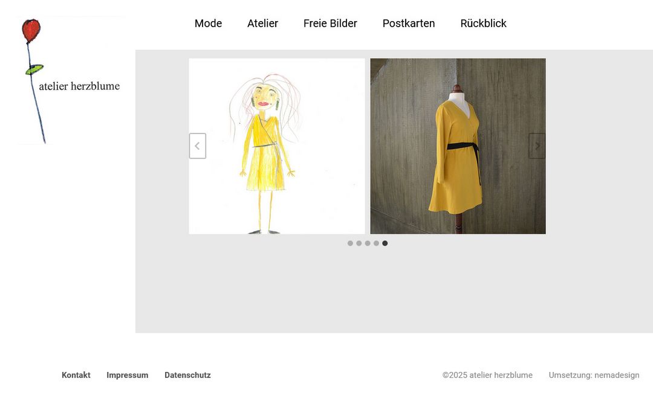Open the Kontakt link
Viewport: 653px width, 413px height.
[x=76, y=375]
